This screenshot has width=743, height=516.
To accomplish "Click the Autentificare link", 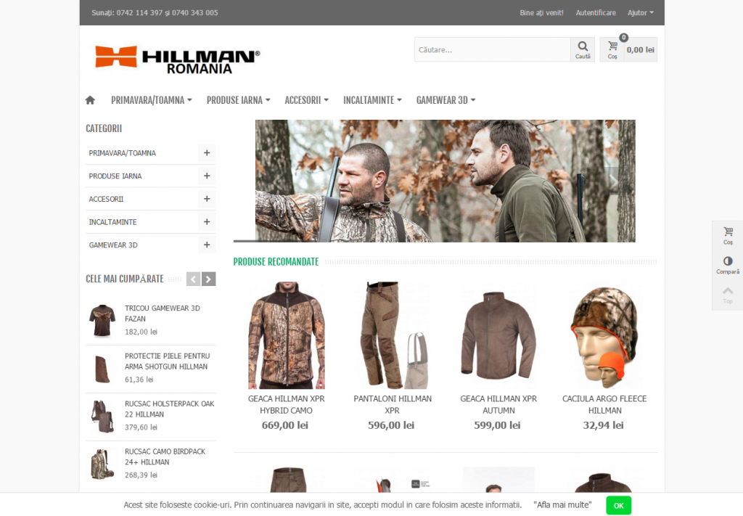I will point(596,13).
